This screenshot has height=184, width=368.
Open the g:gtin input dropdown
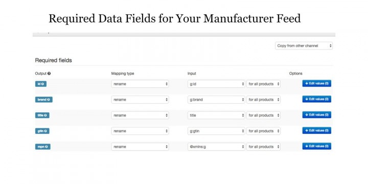tap(216, 131)
